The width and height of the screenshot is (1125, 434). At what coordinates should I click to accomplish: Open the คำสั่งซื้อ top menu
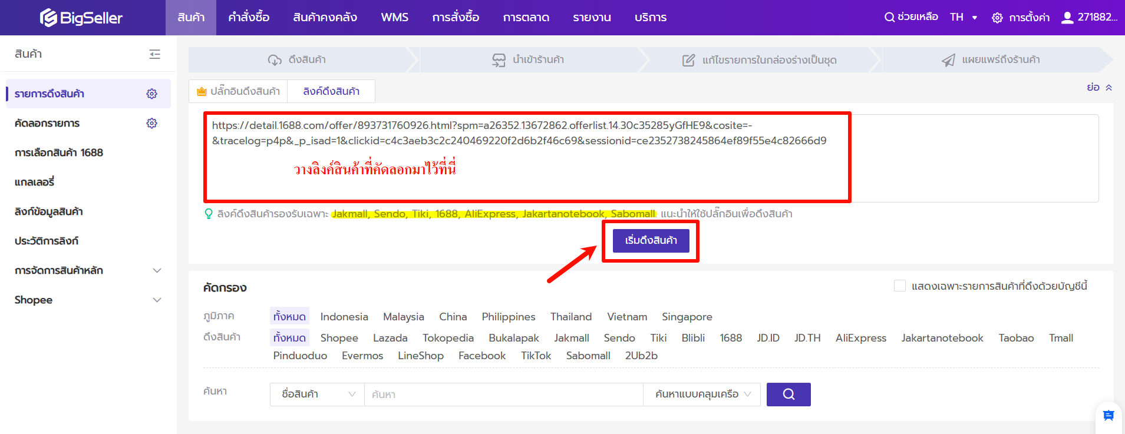249,18
